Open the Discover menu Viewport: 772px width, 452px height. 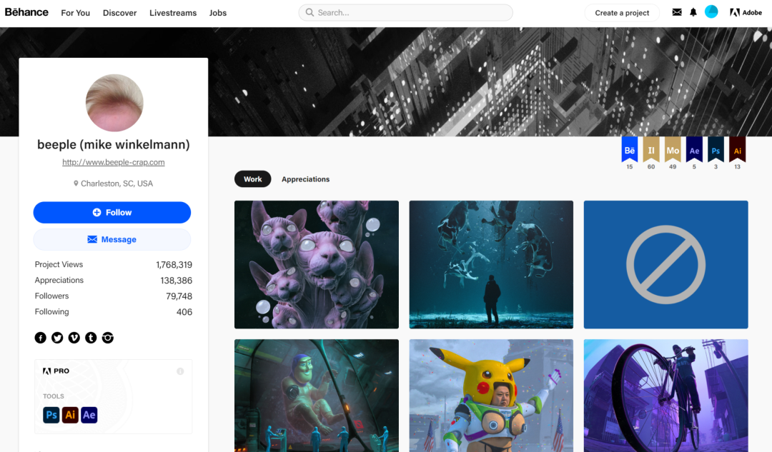(119, 13)
